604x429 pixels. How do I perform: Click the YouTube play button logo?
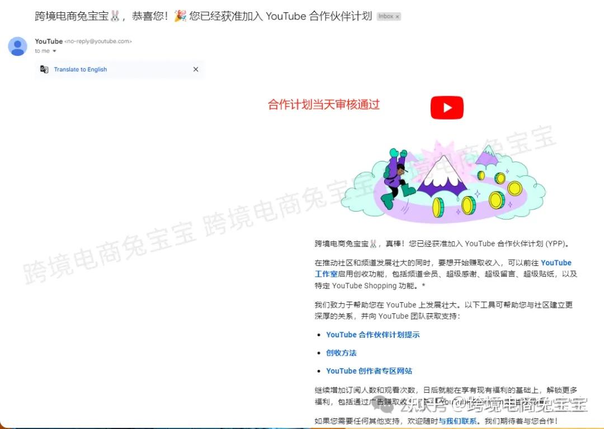(446, 107)
